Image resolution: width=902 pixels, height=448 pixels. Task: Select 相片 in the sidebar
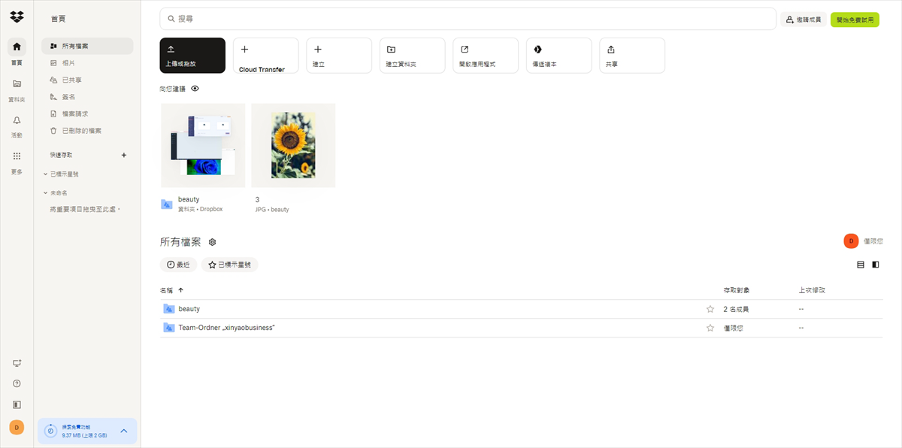pyautogui.click(x=87, y=62)
